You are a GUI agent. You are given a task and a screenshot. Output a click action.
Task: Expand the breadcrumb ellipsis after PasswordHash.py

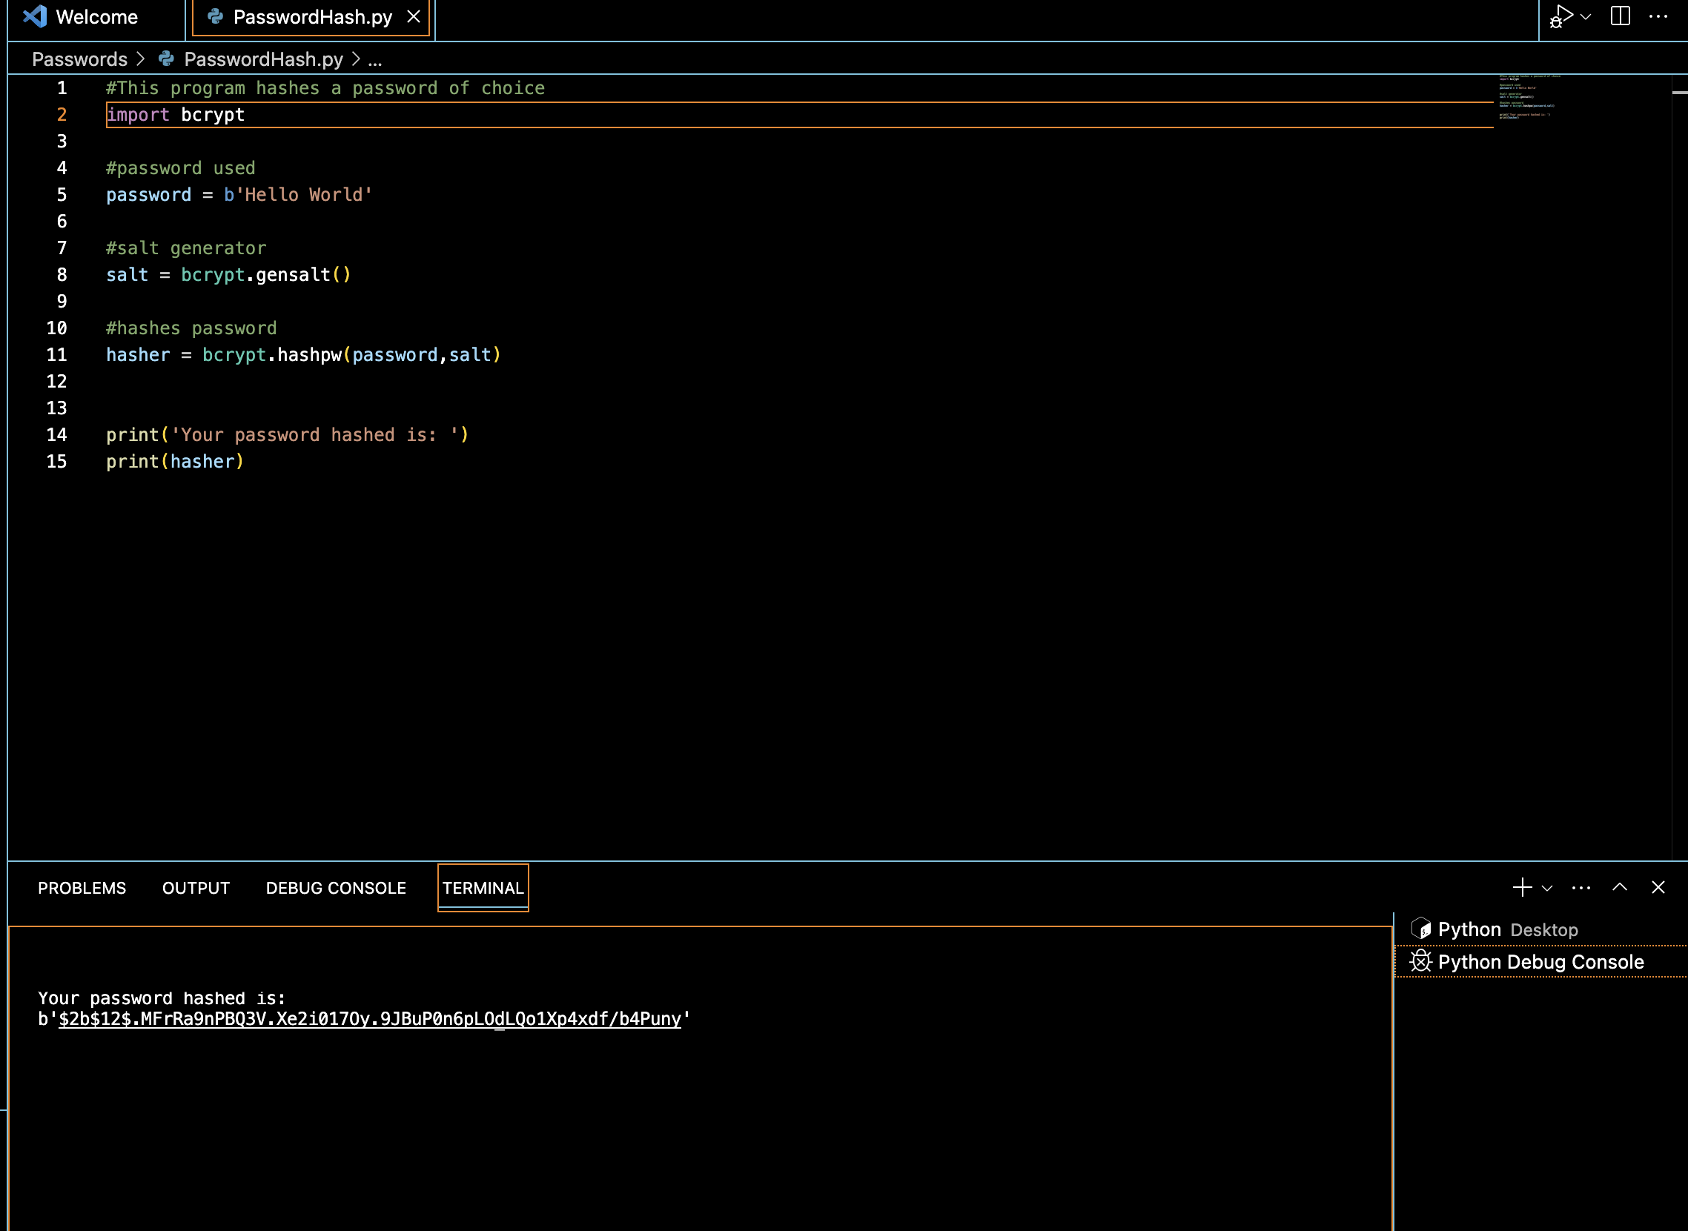[x=376, y=59]
